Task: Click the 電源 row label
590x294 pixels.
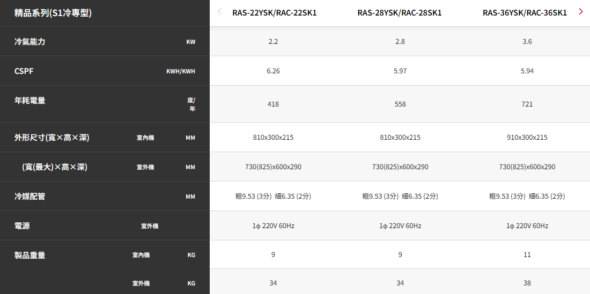Action: [22, 225]
